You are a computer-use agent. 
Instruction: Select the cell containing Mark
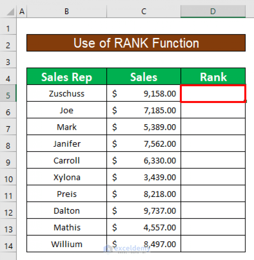(67, 127)
